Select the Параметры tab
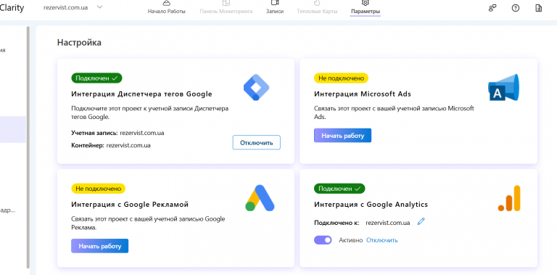Image resolution: width=557 pixels, height=275 pixels. pyautogui.click(x=366, y=8)
